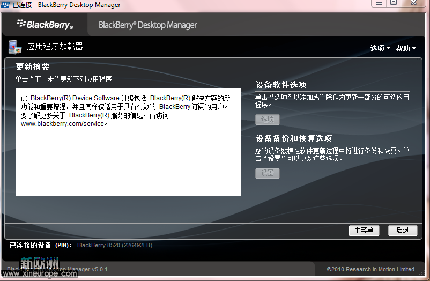
Task: Click 单击“下一步”更新下列应用程序 instruction text
Action: tap(64, 79)
